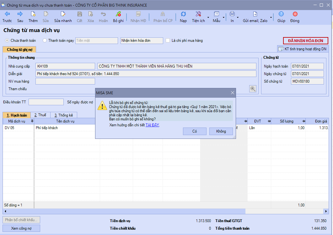Select the Thanh toán ngay radio button
The width and height of the screenshot is (333, 235).
[45, 41]
